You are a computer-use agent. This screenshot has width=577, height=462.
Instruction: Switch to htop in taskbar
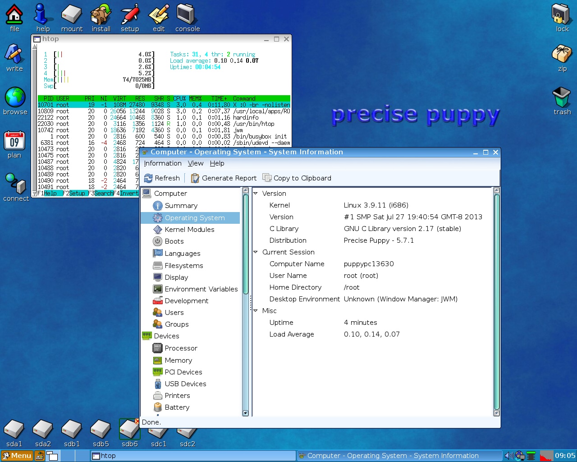click(x=193, y=456)
